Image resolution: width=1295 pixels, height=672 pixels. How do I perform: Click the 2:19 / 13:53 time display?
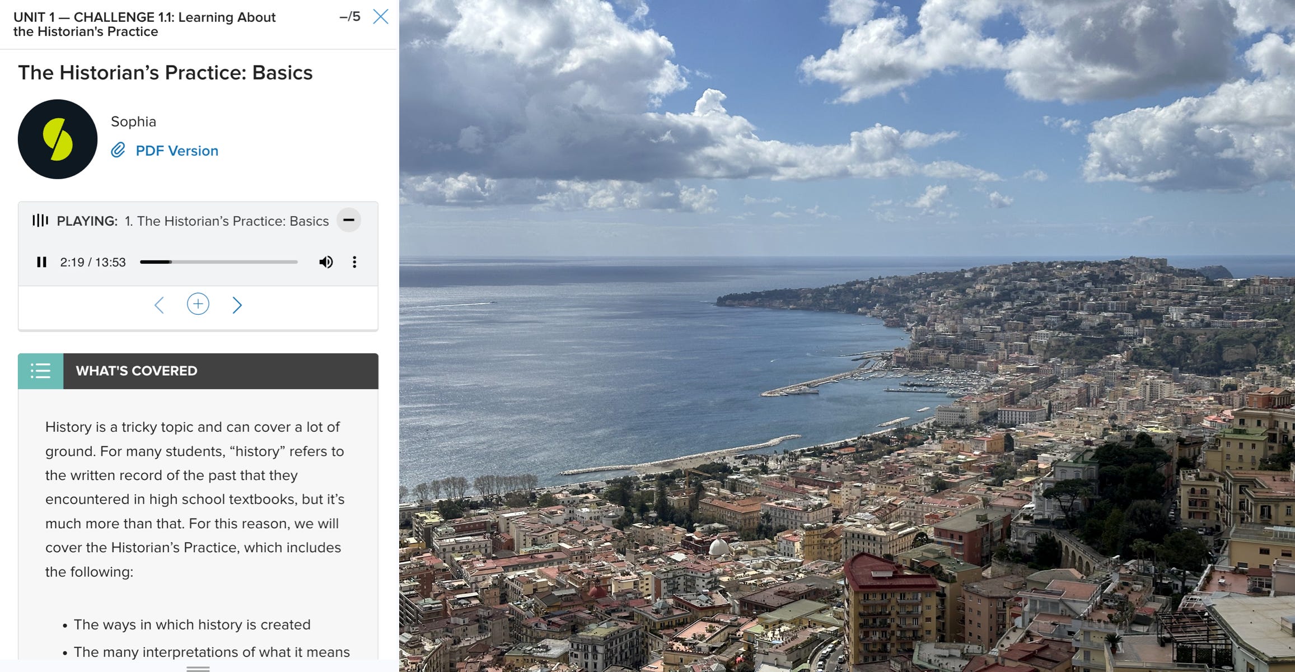click(93, 262)
